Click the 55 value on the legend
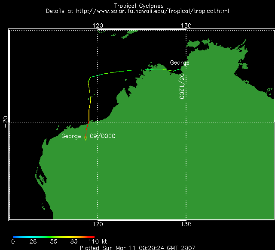Screen dimensions: 275x250 tap(53, 242)
